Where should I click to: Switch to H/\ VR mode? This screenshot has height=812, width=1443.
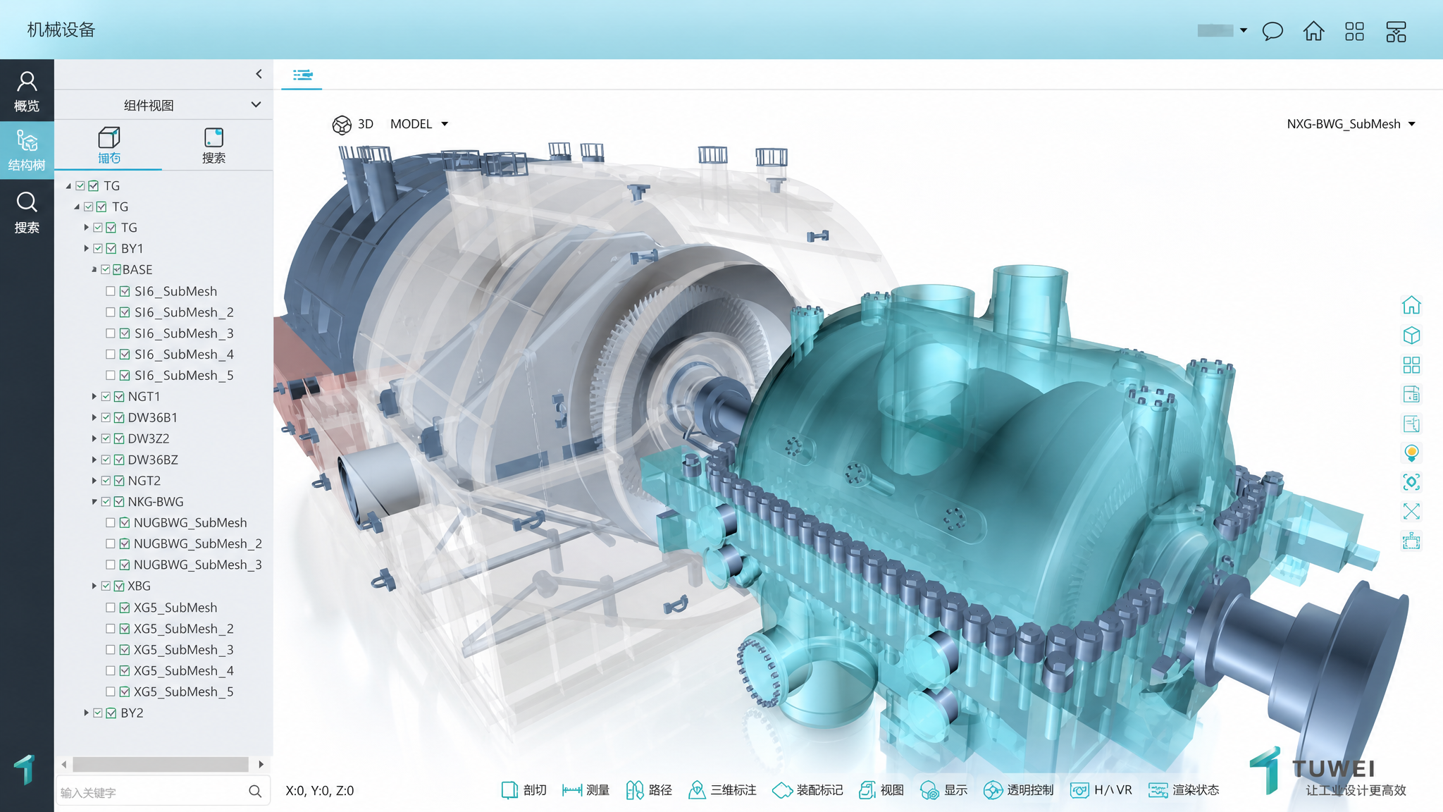click(x=1101, y=790)
